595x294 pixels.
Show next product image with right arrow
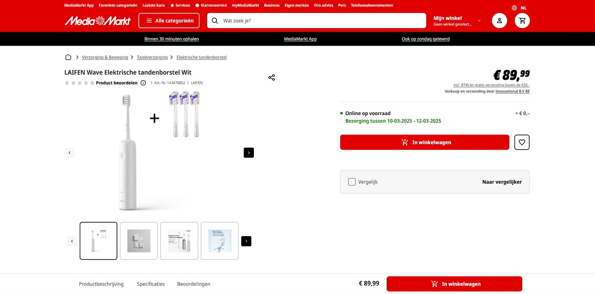point(249,153)
